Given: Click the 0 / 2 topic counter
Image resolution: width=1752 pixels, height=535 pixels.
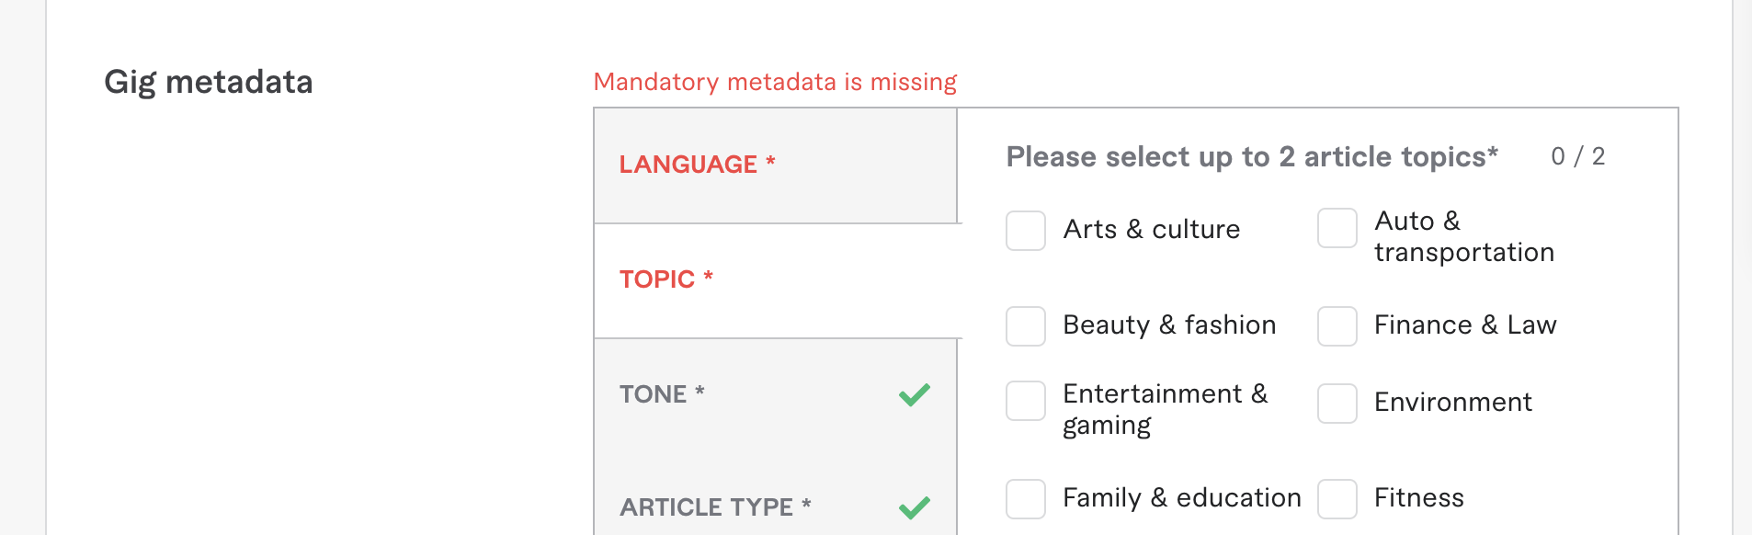Looking at the screenshot, I should tap(1577, 156).
